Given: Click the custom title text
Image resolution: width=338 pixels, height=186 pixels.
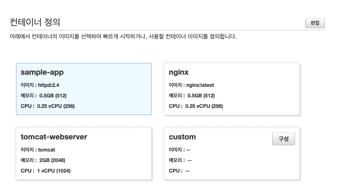Looking at the screenshot, I should [182, 137].
